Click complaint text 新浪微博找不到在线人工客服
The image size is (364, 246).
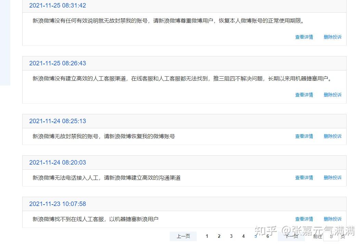pos(95,219)
